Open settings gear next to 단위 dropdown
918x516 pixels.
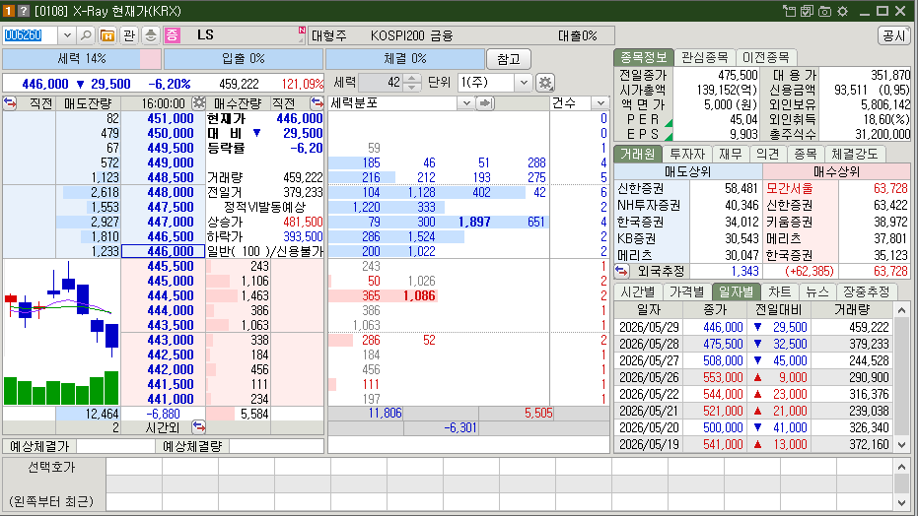point(545,83)
